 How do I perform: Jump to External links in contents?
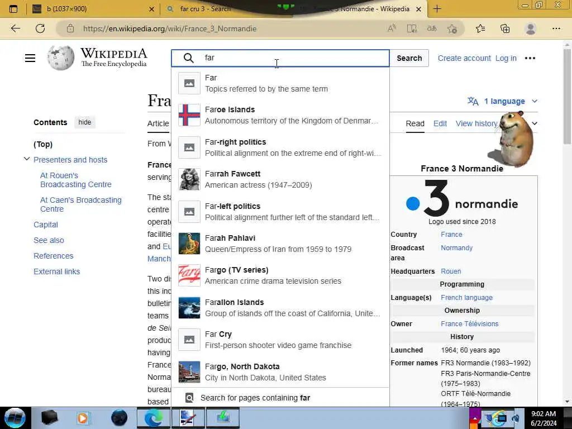[x=56, y=271]
